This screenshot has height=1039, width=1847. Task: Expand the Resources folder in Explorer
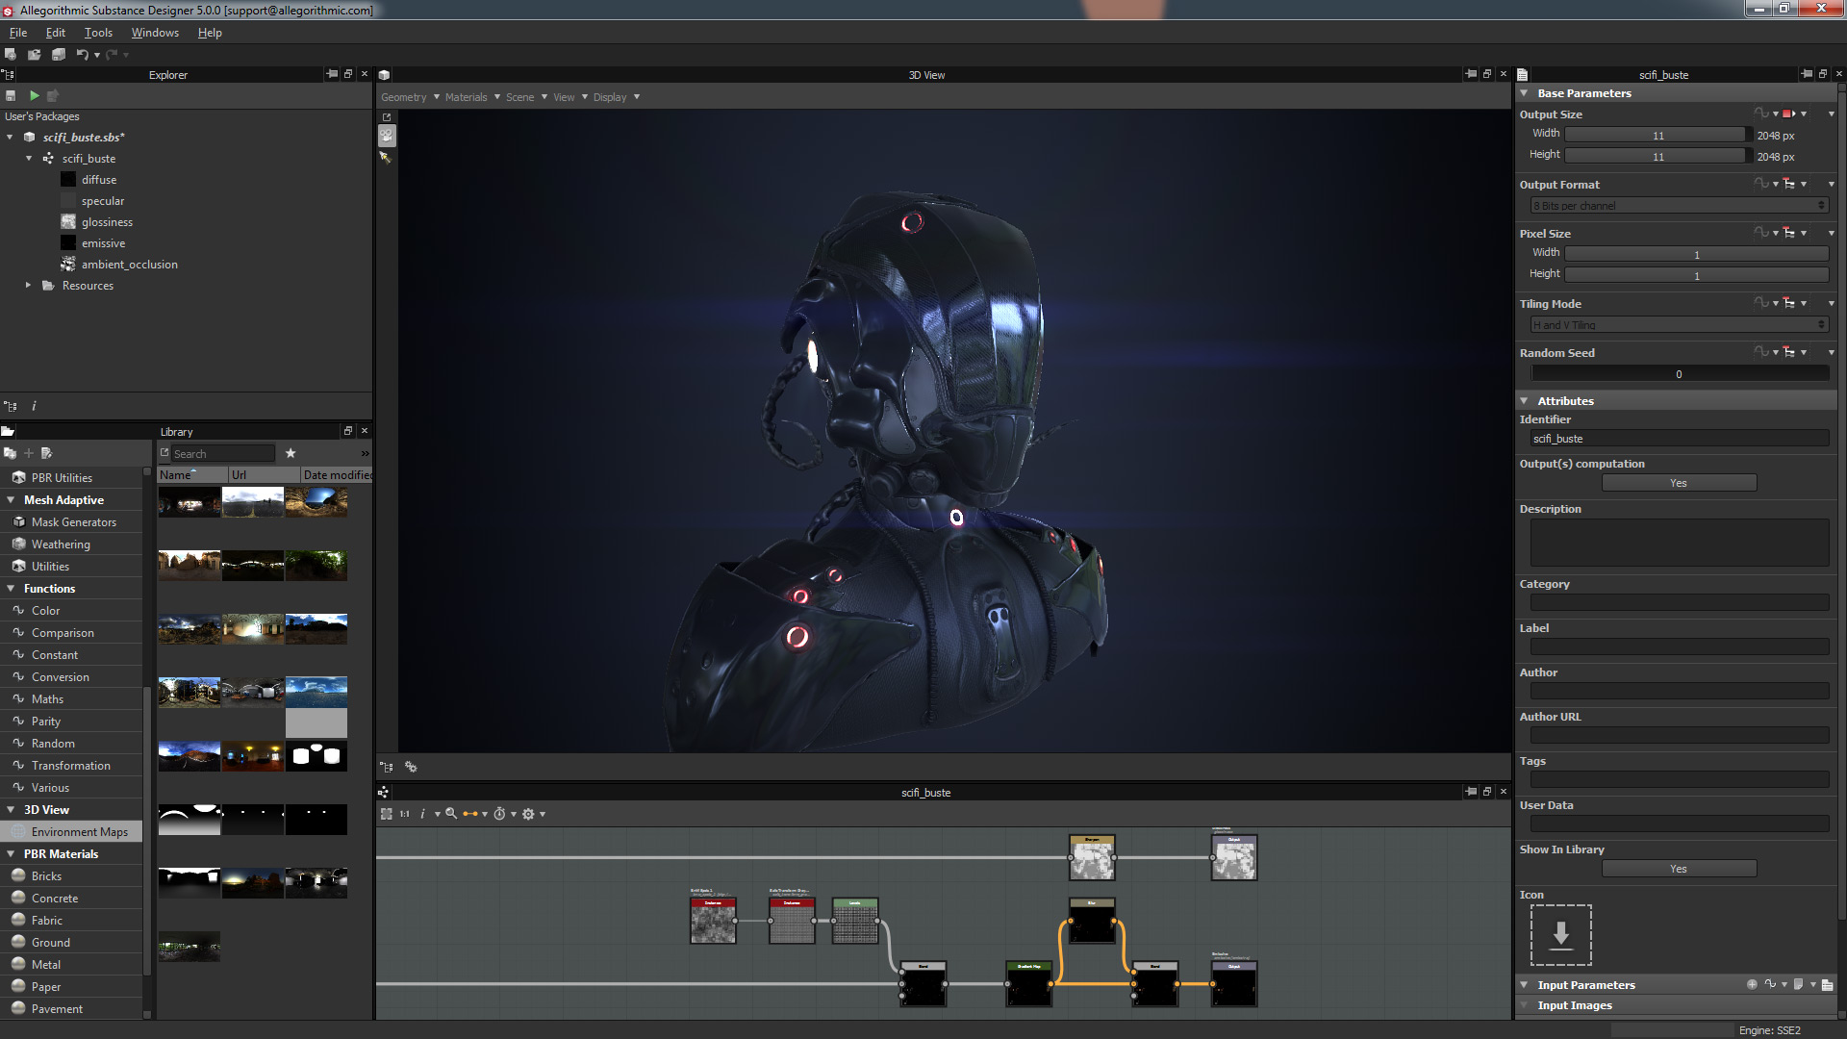pyautogui.click(x=28, y=285)
